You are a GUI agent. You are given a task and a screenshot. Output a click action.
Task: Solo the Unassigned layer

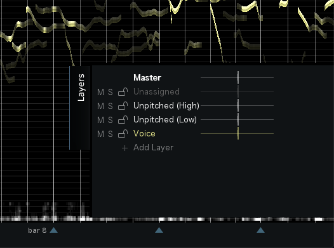tap(110, 92)
